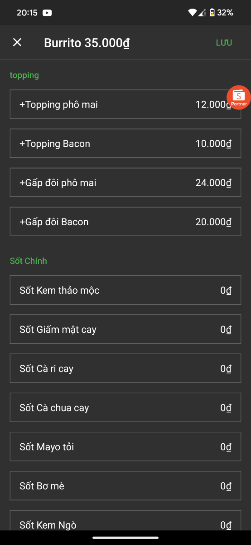
Task: Tap the Burrito 35.000₫ title
Action: pyautogui.click(x=87, y=43)
